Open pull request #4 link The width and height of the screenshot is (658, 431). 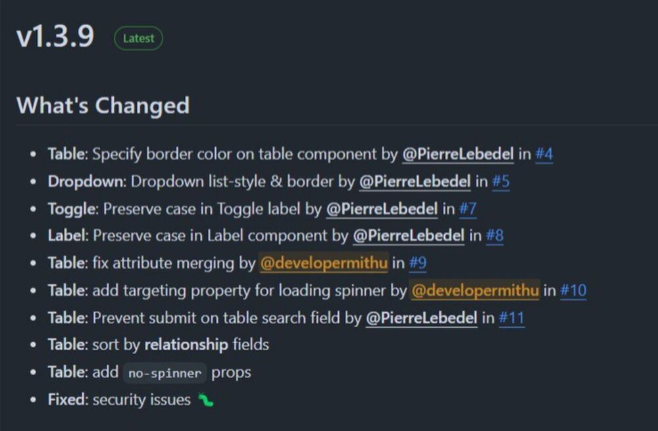(544, 154)
